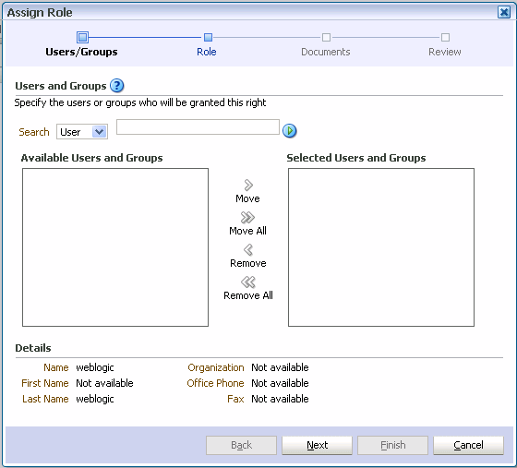Screen dimensions: 517x468
Task: Click the Next button
Action: coord(318,445)
